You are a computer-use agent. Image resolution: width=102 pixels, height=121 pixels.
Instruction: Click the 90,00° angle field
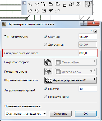[88, 45]
